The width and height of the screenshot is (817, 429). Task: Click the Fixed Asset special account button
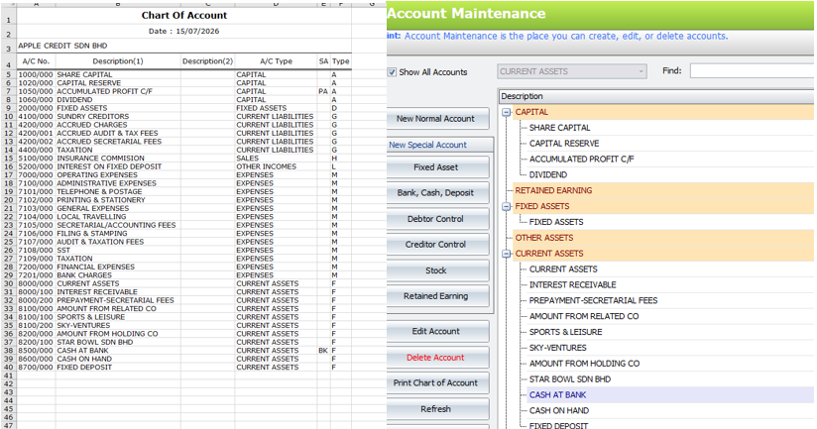click(435, 167)
